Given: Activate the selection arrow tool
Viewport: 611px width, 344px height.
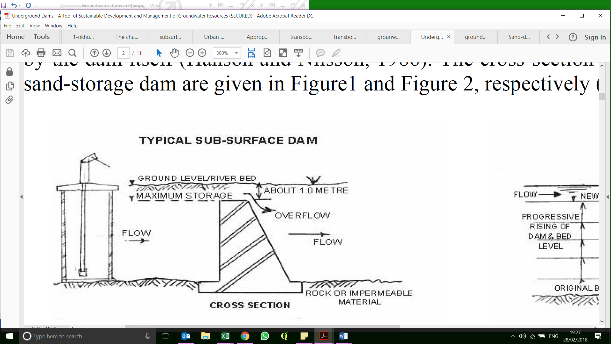Looking at the screenshot, I should click(159, 53).
